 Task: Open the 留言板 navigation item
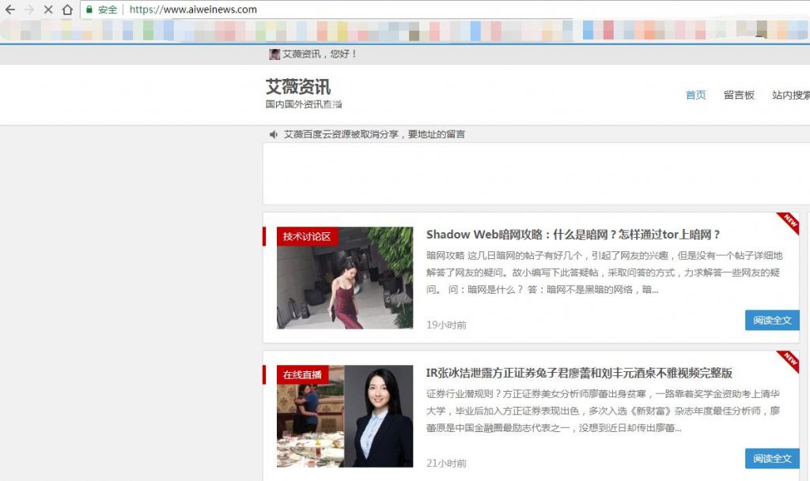tap(739, 95)
